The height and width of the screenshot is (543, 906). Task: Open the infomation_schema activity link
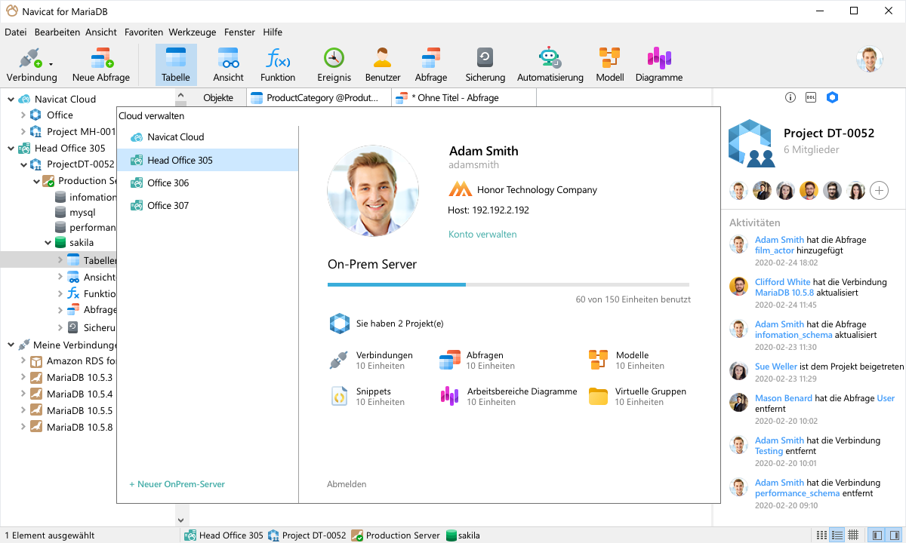tap(794, 335)
